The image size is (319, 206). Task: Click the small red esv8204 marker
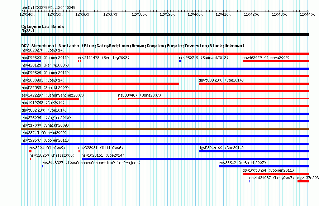point(31,151)
